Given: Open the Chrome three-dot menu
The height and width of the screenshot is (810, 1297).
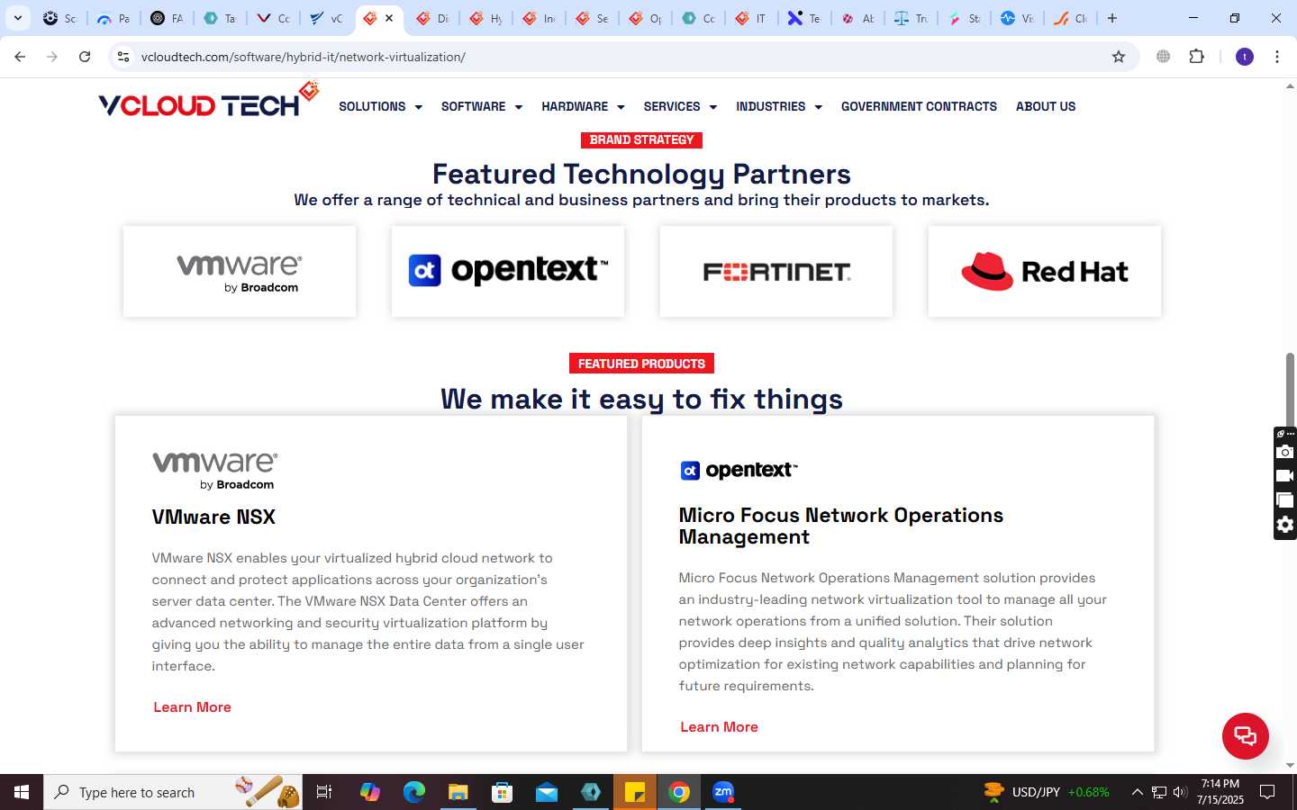Looking at the screenshot, I should [x=1277, y=57].
